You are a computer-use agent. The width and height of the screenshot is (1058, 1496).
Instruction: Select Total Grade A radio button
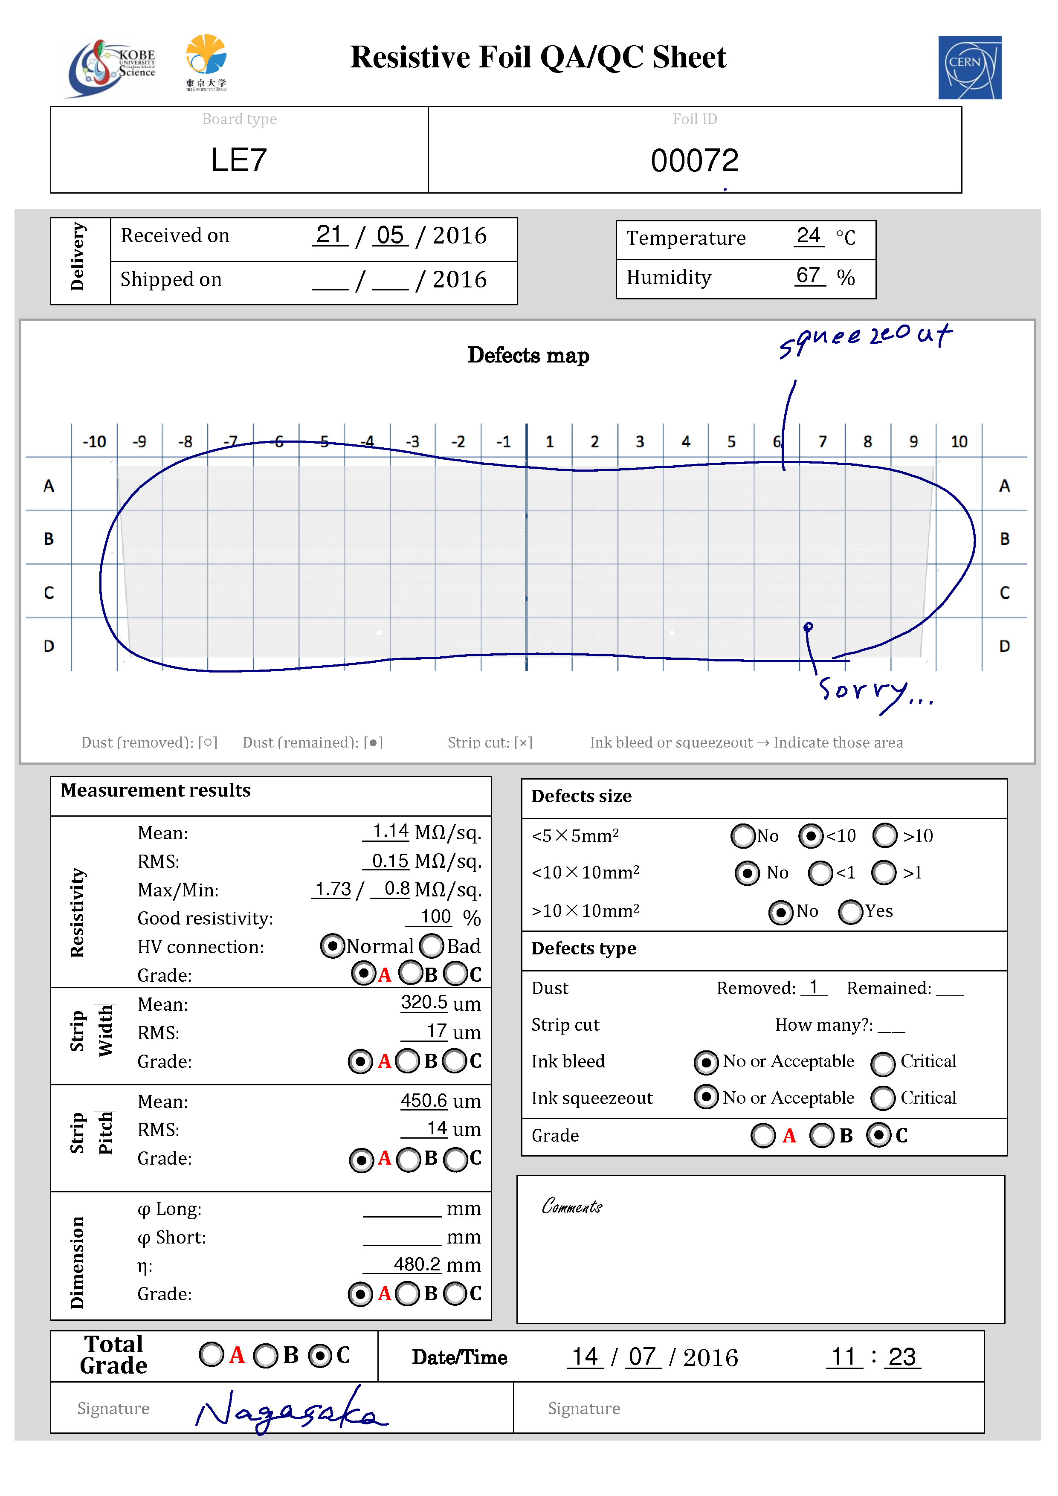212,1354
